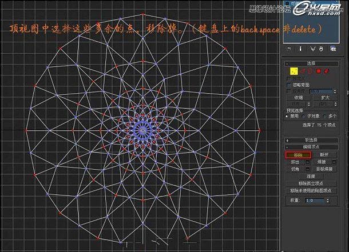
Task: Click the Loop selection button
Action: coord(323,104)
